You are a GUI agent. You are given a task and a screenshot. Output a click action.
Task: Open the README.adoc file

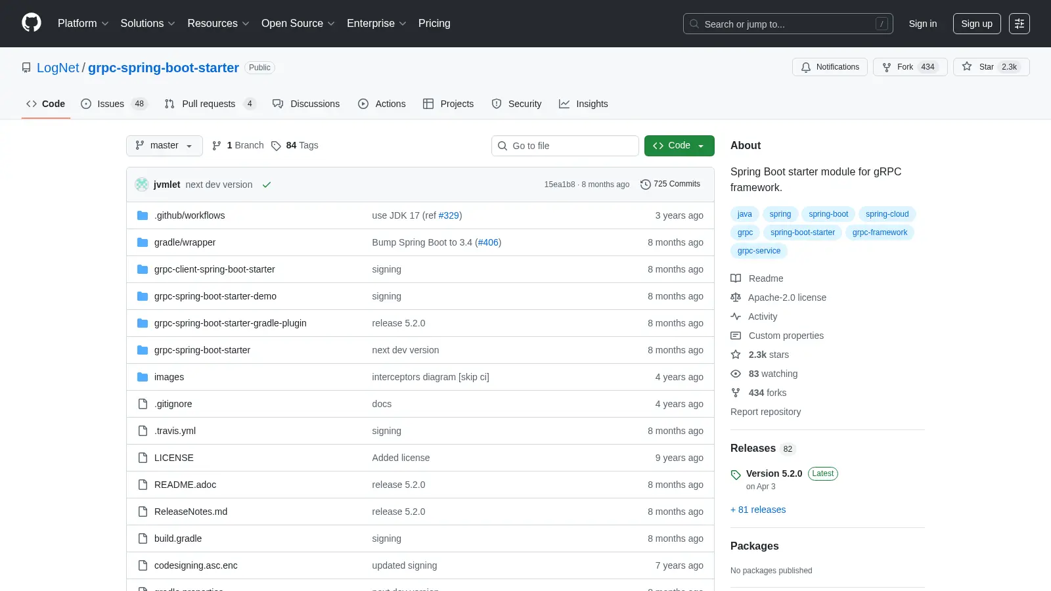point(185,485)
